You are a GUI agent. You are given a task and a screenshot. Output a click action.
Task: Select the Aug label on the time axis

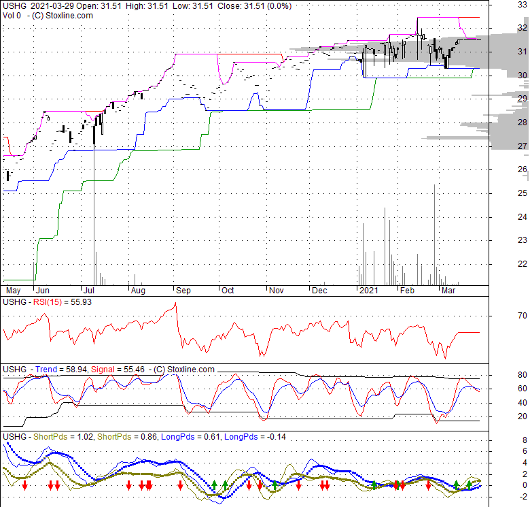[x=138, y=291]
